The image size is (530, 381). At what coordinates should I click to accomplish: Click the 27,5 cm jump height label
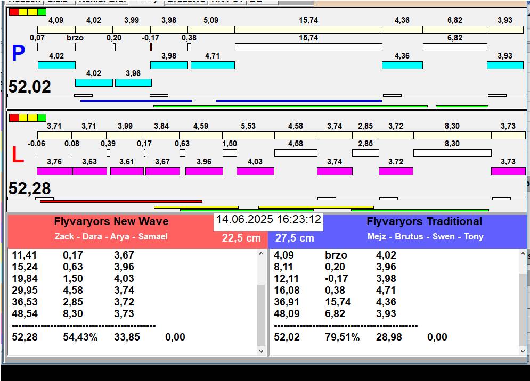pos(295,238)
